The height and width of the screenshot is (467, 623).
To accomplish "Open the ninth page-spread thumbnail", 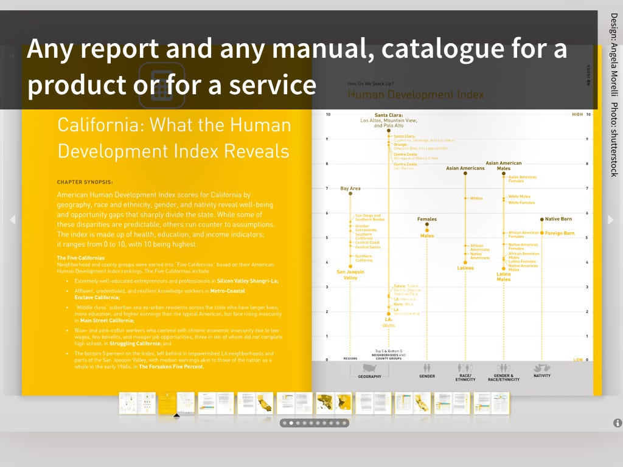I will pyautogui.click(x=452, y=403).
